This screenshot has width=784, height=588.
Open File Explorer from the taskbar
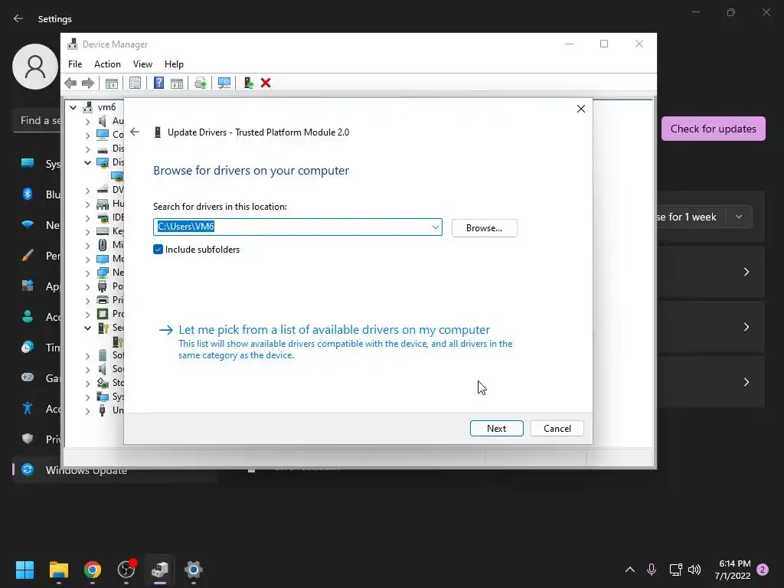(58, 570)
